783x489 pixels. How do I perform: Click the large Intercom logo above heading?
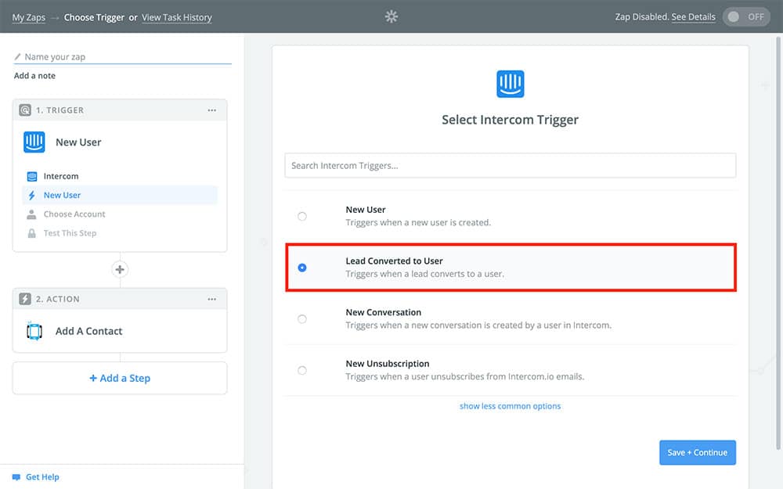pyautogui.click(x=511, y=84)
